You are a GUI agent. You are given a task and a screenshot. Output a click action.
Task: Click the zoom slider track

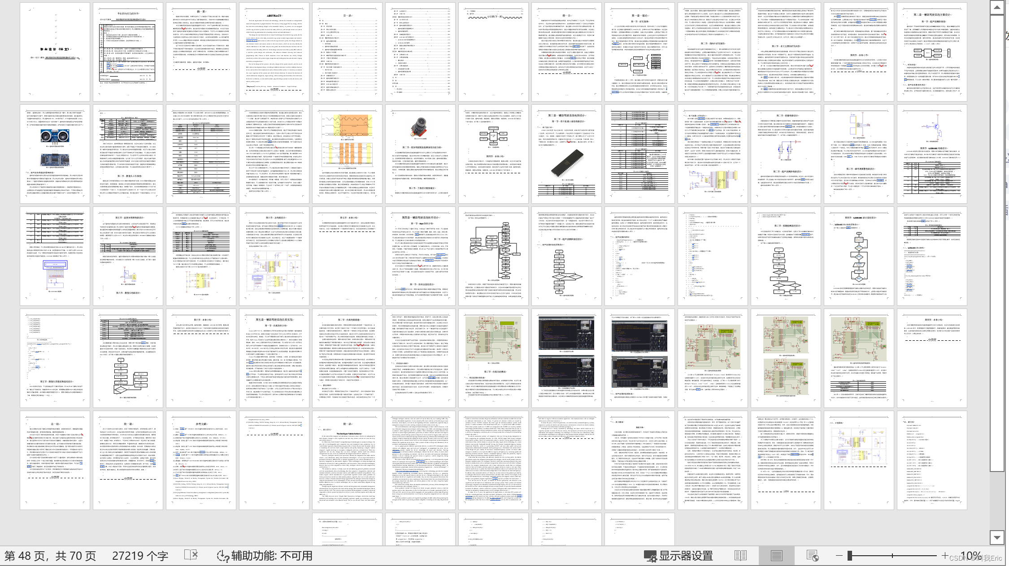pyautogui.click(x=892, y=556)
